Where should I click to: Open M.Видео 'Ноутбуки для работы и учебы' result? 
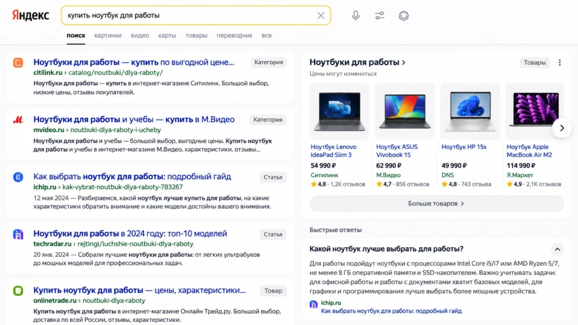pyautogui.click(x=134, y=120)
